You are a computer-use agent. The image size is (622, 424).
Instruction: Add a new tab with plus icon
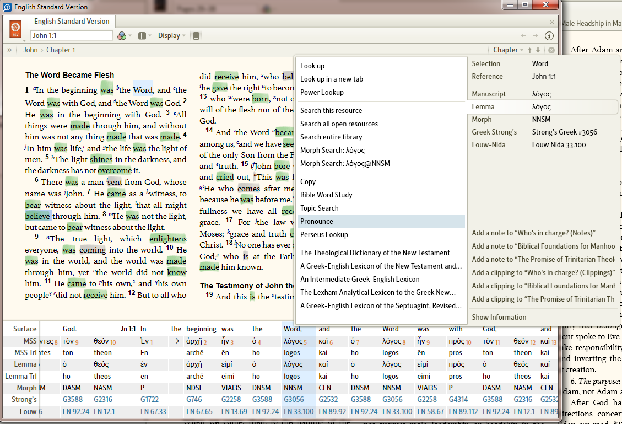(x=122, y=22)
